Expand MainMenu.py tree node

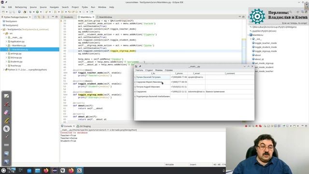coord(6,45)
